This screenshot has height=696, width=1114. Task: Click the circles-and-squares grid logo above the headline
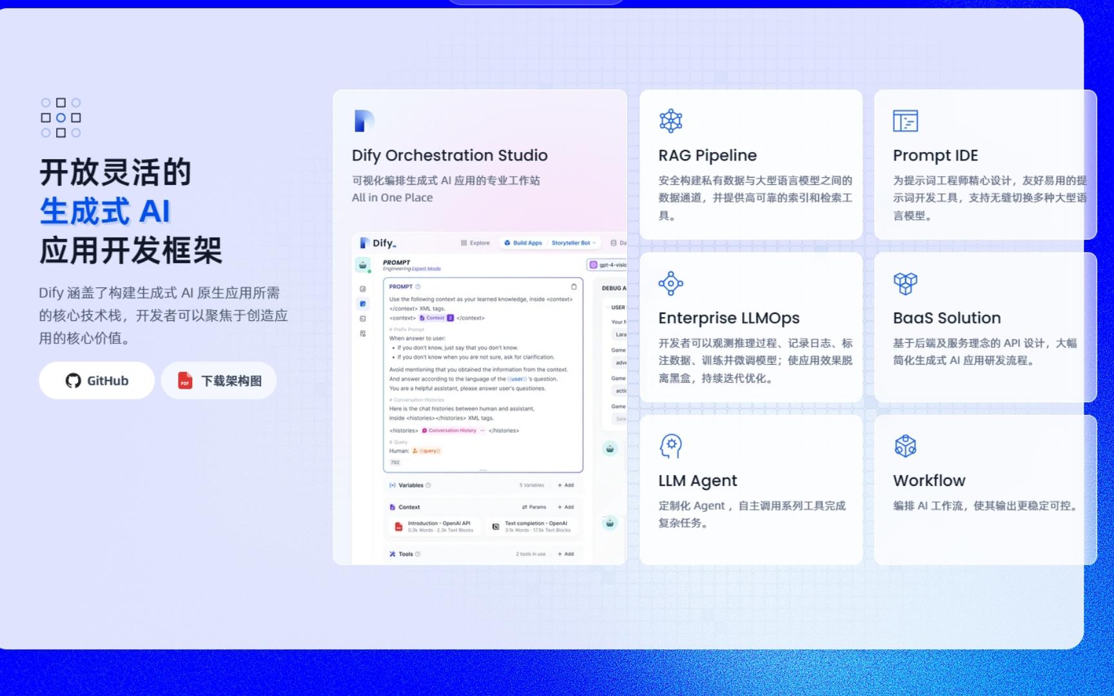pos(61,117)
